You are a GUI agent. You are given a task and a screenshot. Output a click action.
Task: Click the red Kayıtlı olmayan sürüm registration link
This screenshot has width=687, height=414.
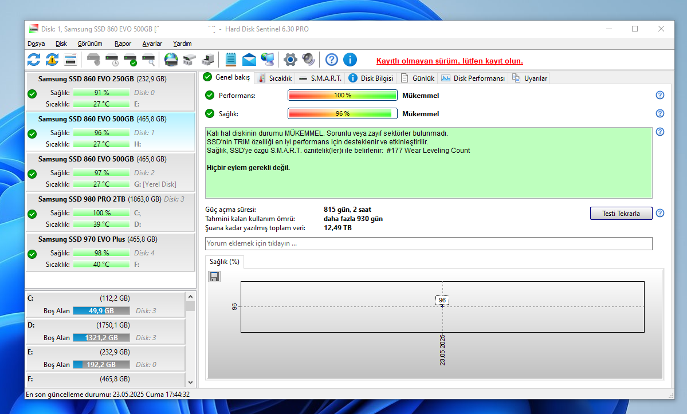coord(450,61)
